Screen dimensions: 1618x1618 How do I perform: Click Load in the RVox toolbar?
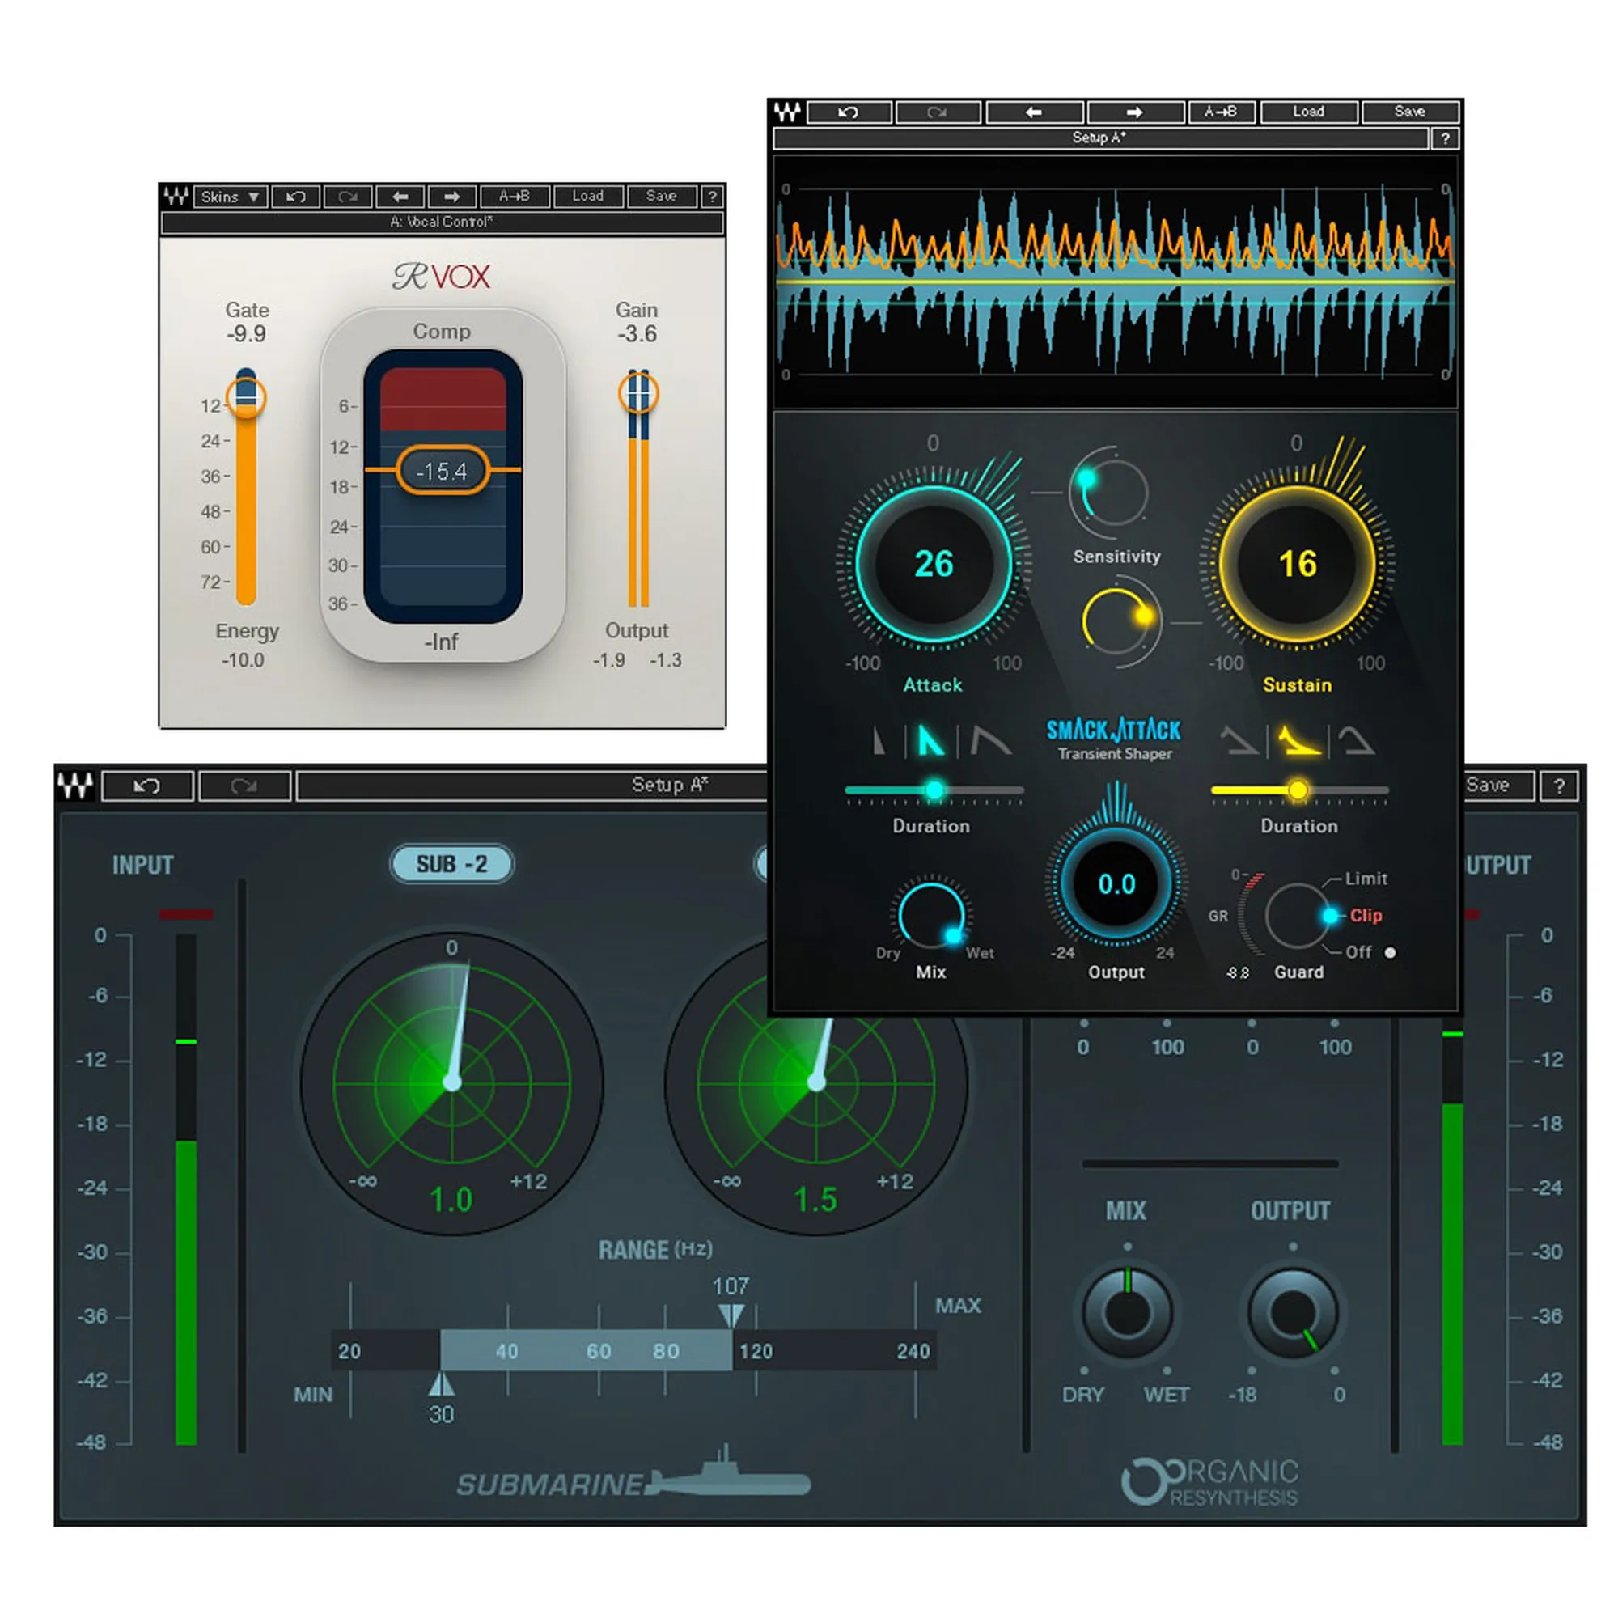coord(588,197)
